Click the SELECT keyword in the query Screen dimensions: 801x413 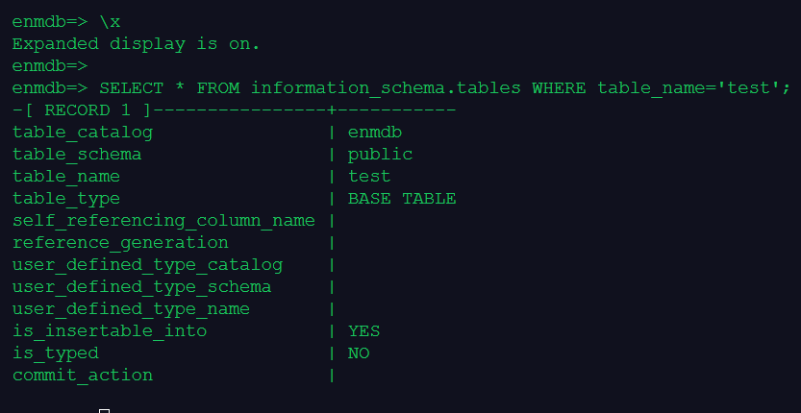pyautogui.click(x=132, y=87)
